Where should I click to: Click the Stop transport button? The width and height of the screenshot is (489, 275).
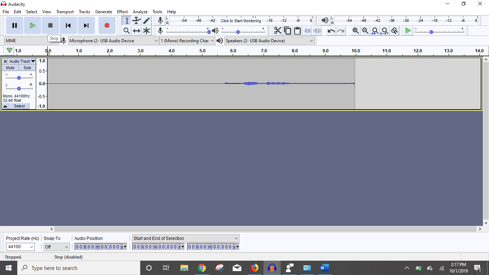(50, 25)
